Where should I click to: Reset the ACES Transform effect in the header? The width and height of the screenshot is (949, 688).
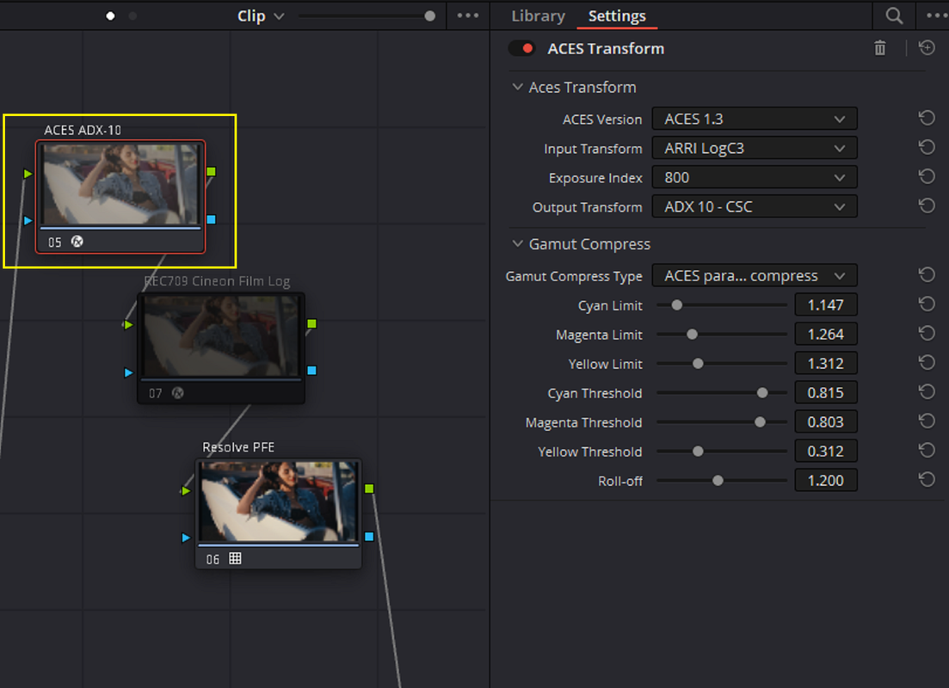click(927, 48)
